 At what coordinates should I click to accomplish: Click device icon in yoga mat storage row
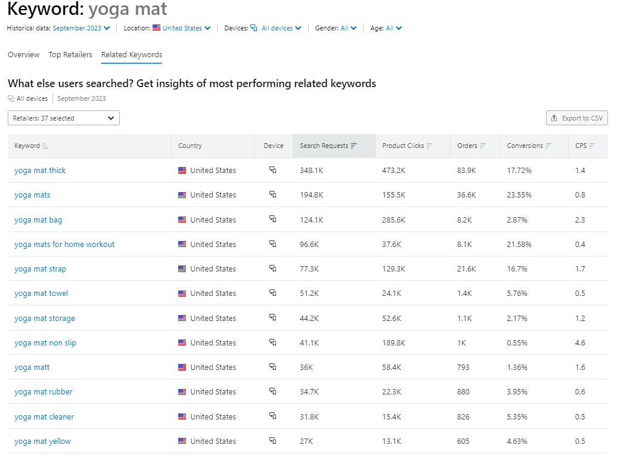click(273, 317)
